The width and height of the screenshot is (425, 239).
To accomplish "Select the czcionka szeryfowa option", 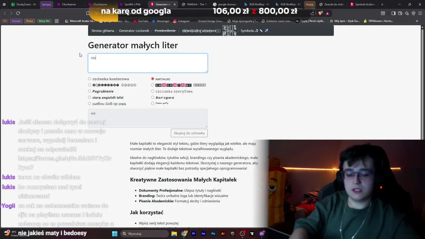I will [152, 91].
